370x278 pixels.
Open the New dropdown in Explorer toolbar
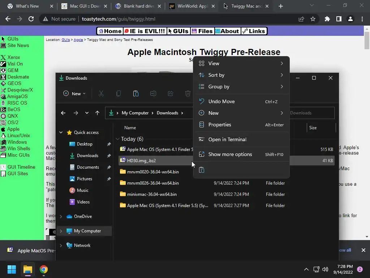(74, 94)
